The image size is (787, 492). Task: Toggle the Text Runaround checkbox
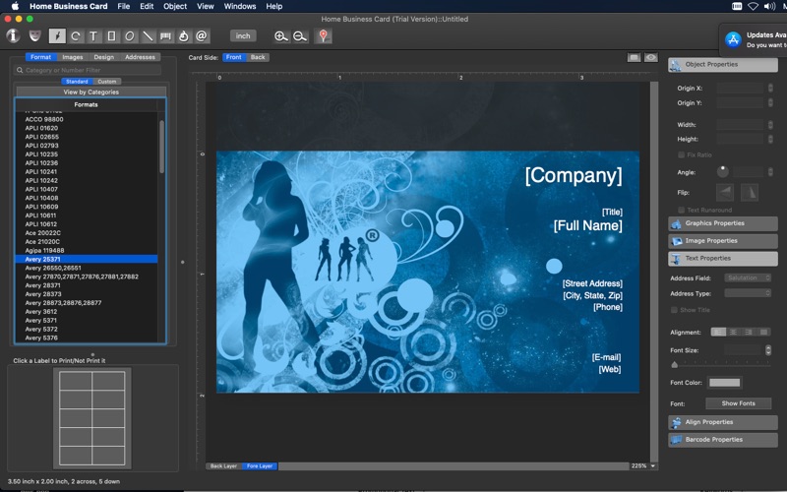point(681,210)
